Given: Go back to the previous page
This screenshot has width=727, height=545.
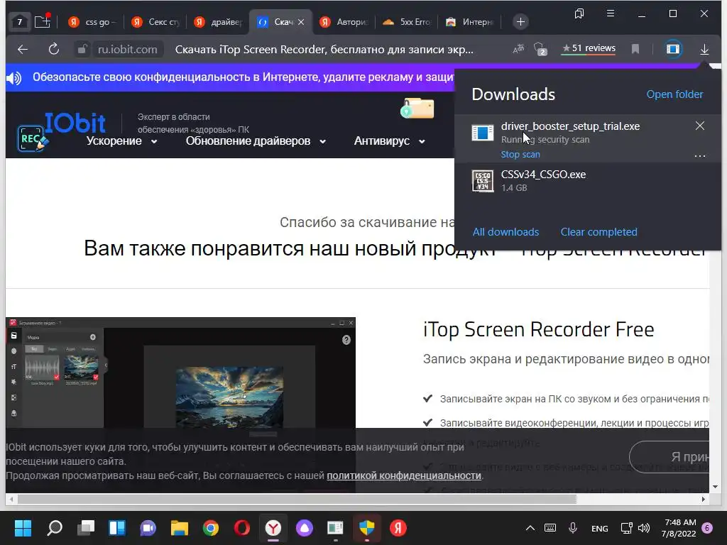Looking at the screenshot, I should pos(23,49).
